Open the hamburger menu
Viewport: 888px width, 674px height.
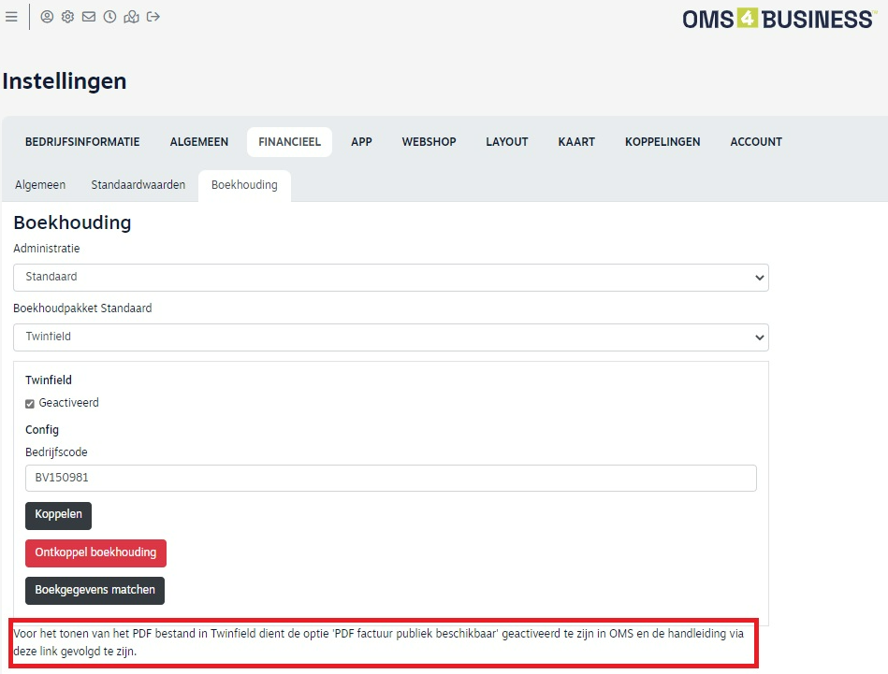pyautogui.click(x=11, y=17)
